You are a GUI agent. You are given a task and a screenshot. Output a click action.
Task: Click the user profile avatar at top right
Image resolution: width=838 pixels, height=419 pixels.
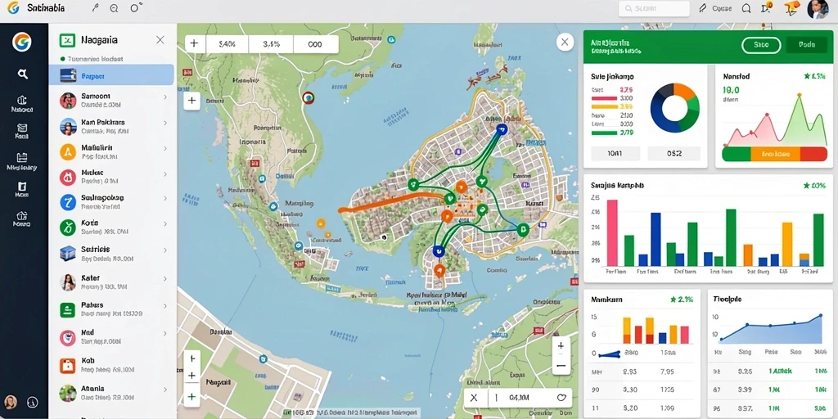818,9
